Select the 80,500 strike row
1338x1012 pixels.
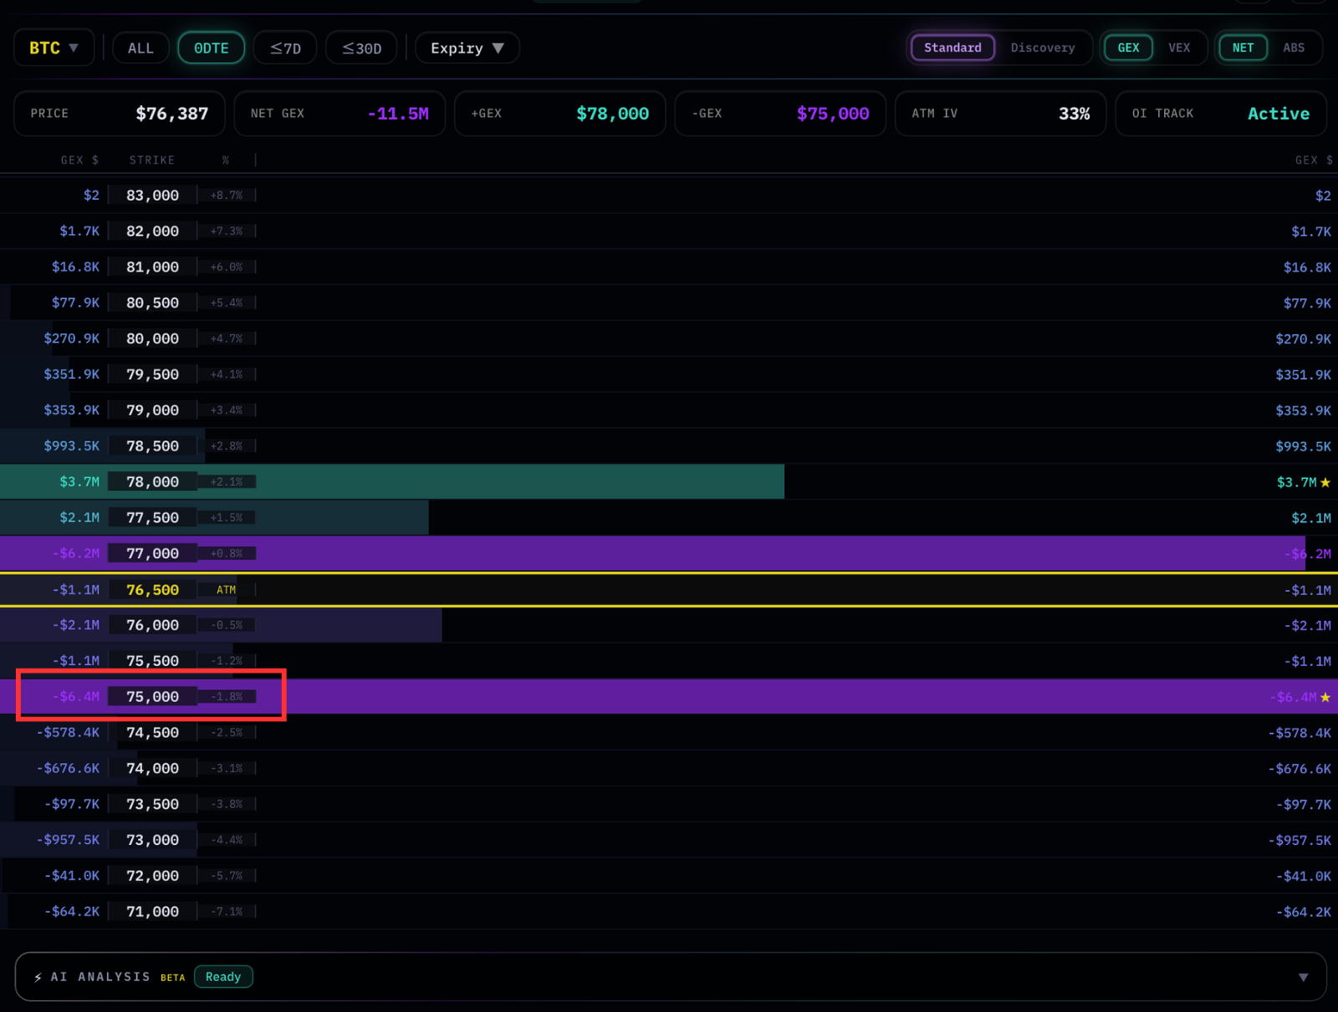[669, 303]
